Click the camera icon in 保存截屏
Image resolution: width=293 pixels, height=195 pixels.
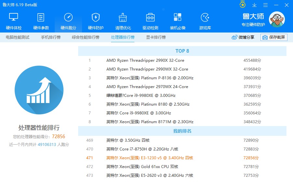[x=265, y=37]
